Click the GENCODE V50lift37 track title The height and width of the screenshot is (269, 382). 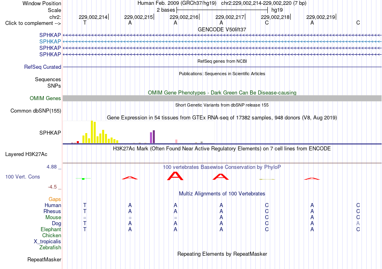[222, 29]
